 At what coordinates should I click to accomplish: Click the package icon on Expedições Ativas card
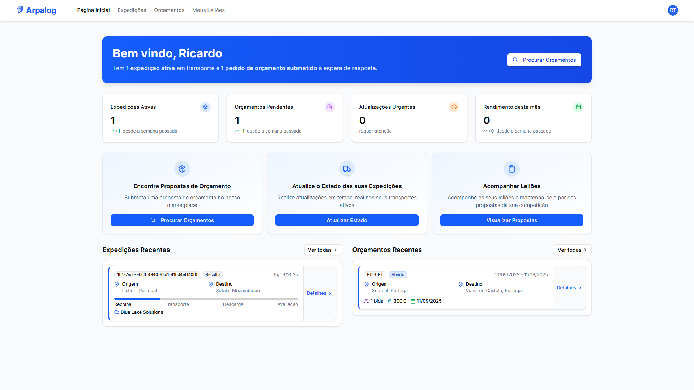pyautogui.click(x=205, y=107)
